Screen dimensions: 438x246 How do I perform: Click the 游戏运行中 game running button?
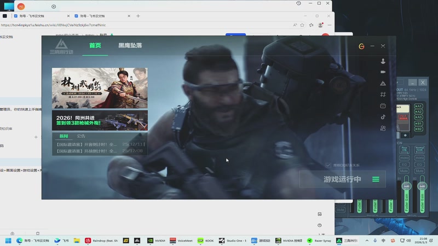point(343,179)
